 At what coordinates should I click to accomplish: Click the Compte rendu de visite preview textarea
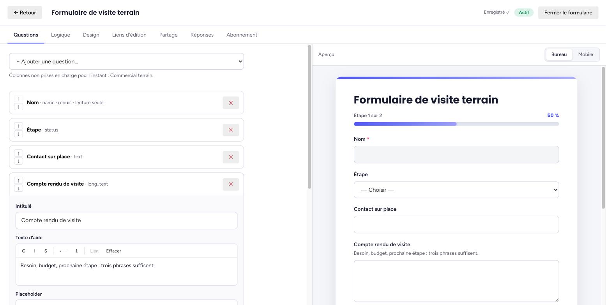click(456, 281)
